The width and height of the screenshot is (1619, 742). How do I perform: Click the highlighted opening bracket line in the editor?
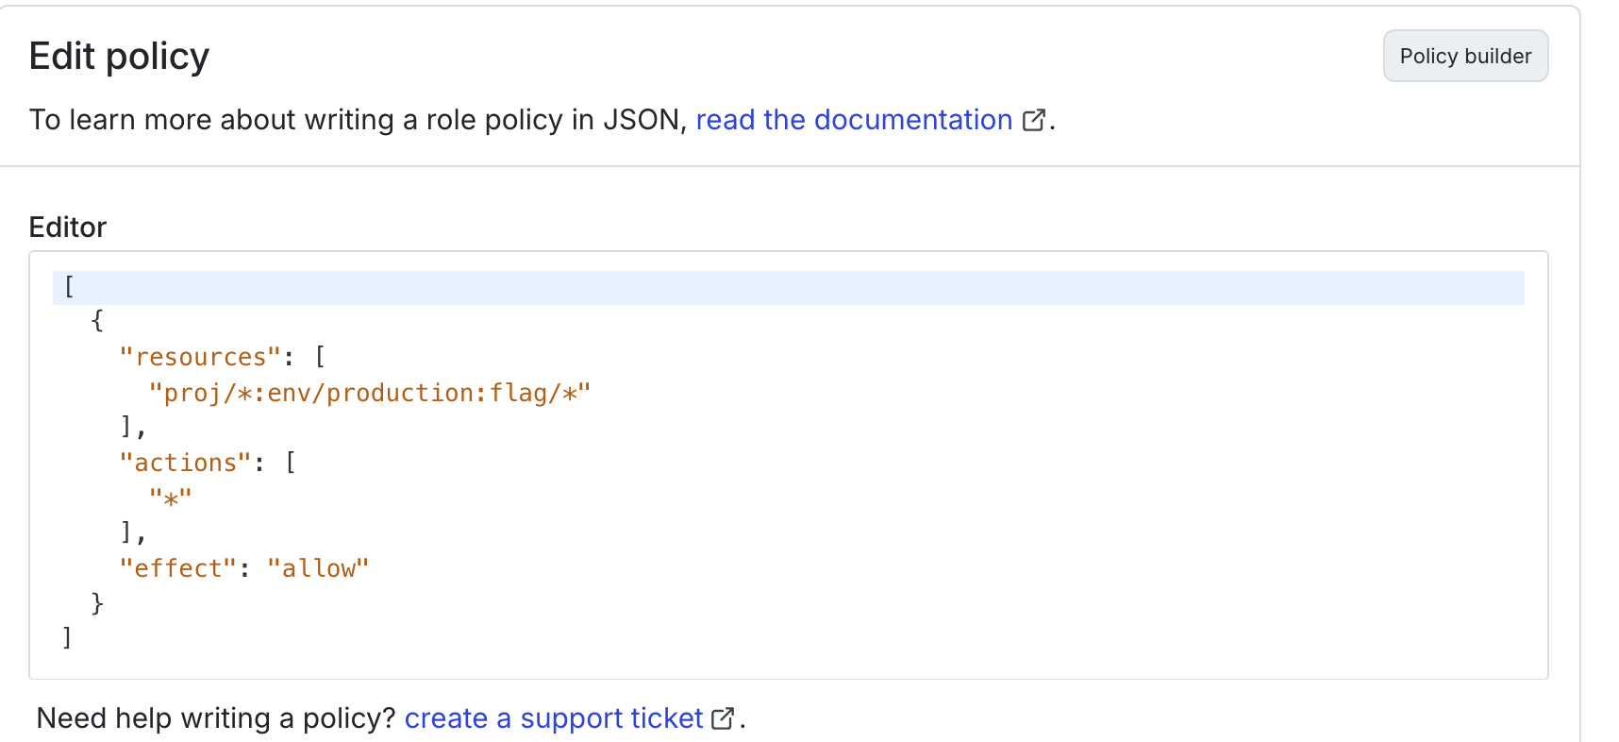coord(67,287)
